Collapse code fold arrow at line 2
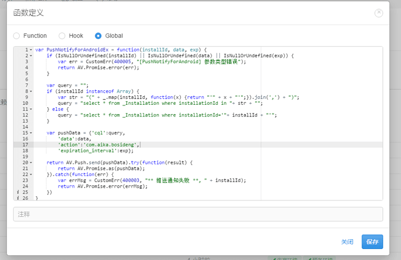 (x=31, y=56)
